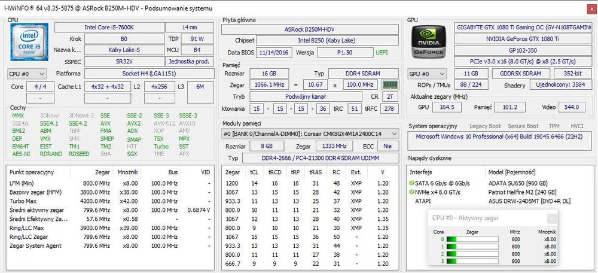The image size is (598, 273).
Task: Click the 14 nm process field
Action: (x=189, y=28)
